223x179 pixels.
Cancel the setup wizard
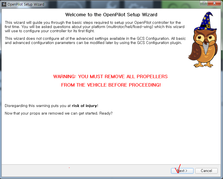pyautogui.click(x=206, y=171)
